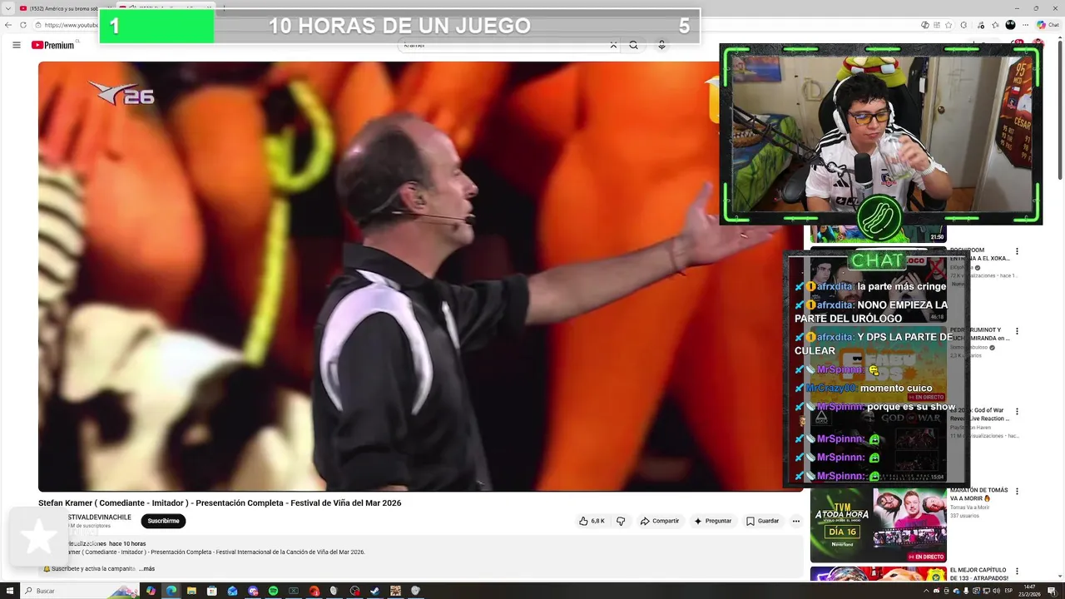
Task: Open Maratón de Tomás va a Morir title
Action: (979, 494)
